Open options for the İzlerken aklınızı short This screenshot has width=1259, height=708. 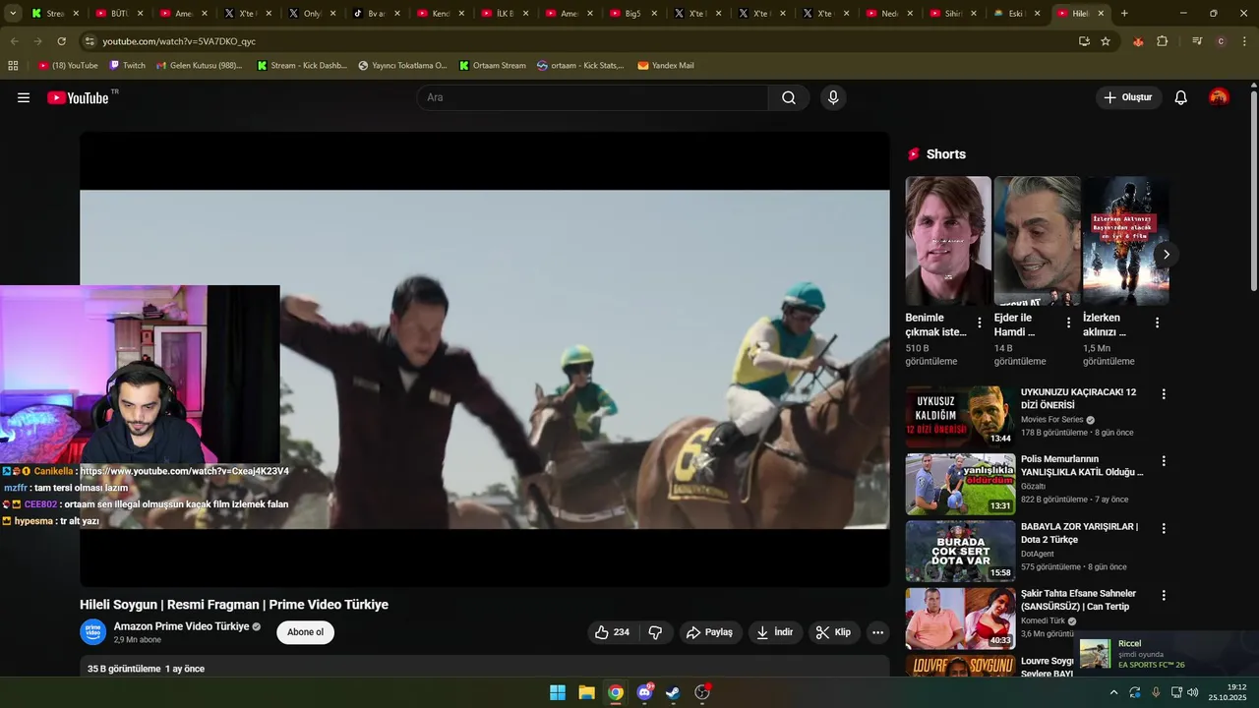[1157, 323]
